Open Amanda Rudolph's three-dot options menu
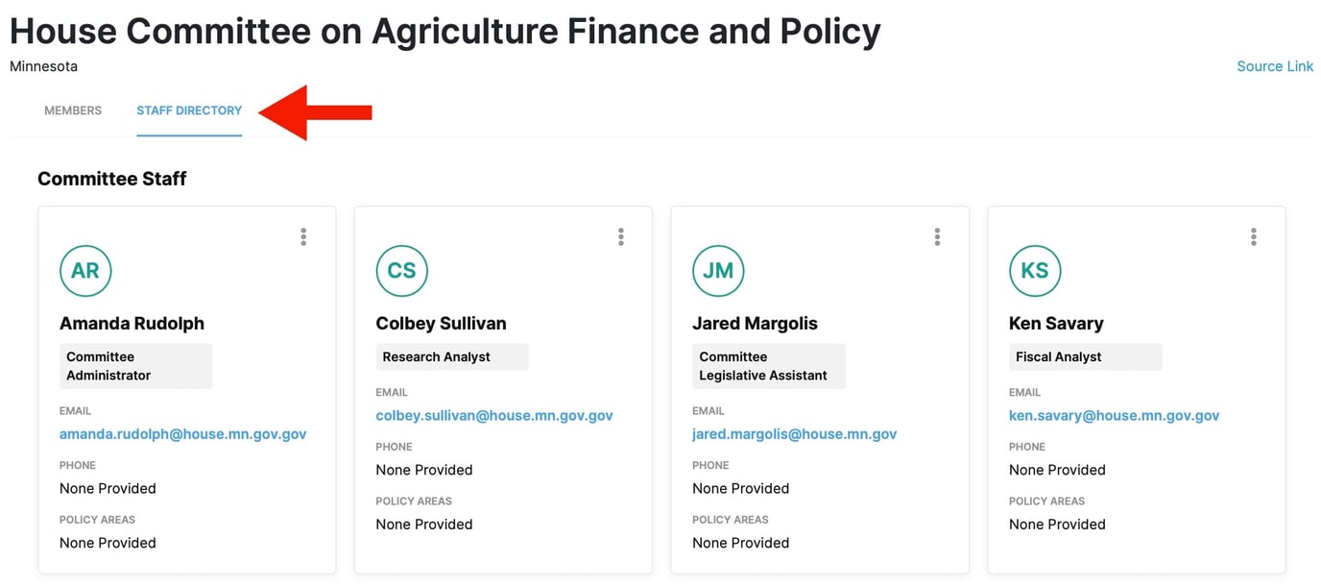The width and height of the screenshot is (1321, 586). point(303,236)
